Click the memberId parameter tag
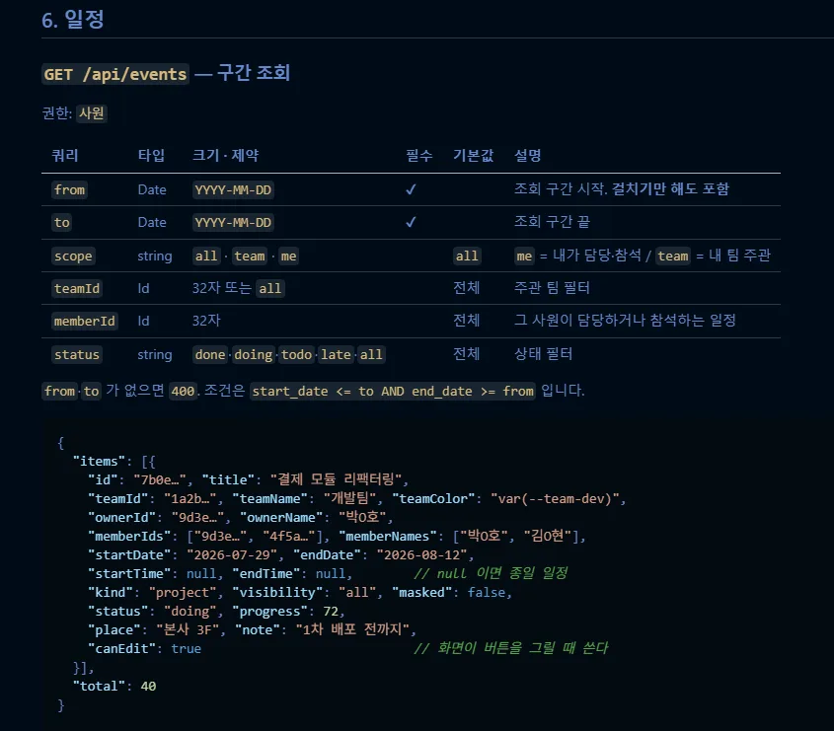This screenshot has width=834, height=731. coord(84,322)
